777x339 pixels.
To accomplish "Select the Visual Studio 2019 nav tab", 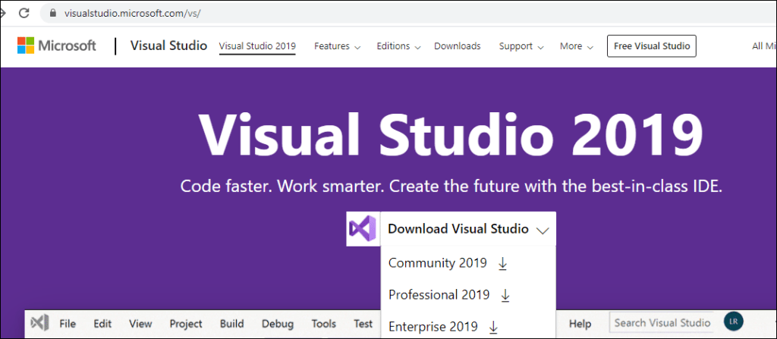I will 257,46.
